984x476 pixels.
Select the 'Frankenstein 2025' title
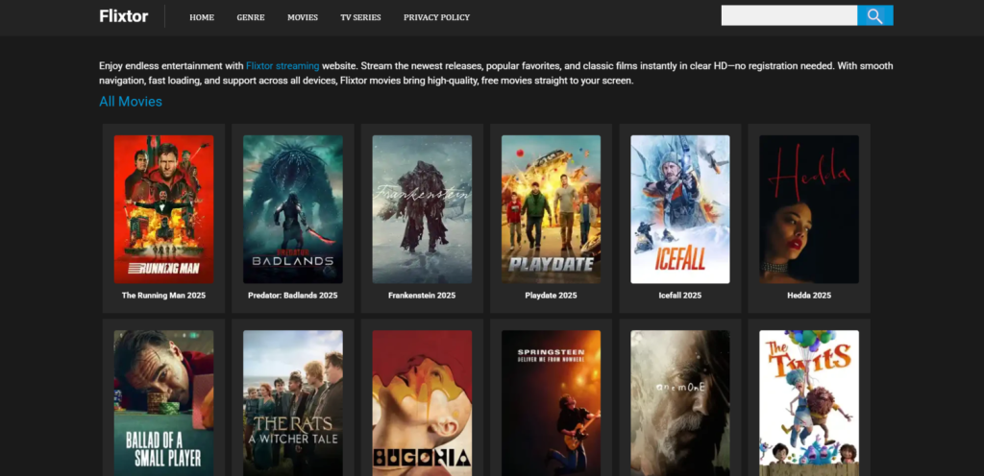pyautogui.click(x=422, y=296)
